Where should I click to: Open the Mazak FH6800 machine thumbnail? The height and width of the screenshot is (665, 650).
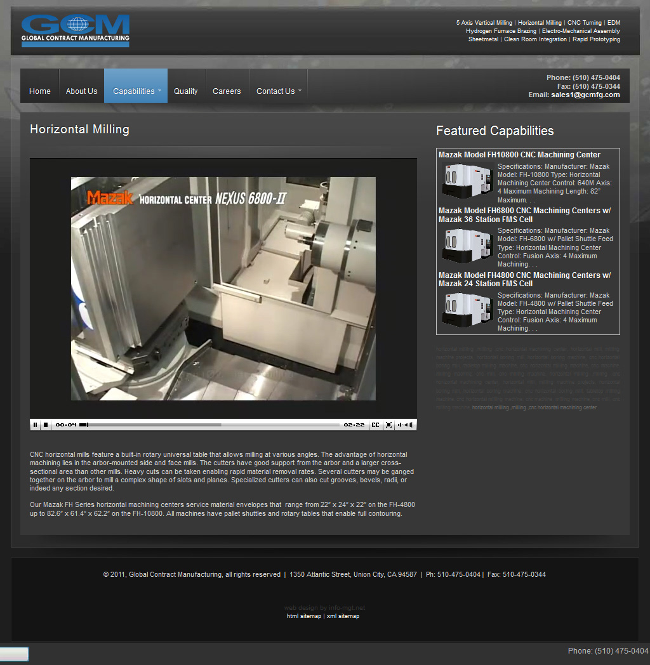[467, 246]
